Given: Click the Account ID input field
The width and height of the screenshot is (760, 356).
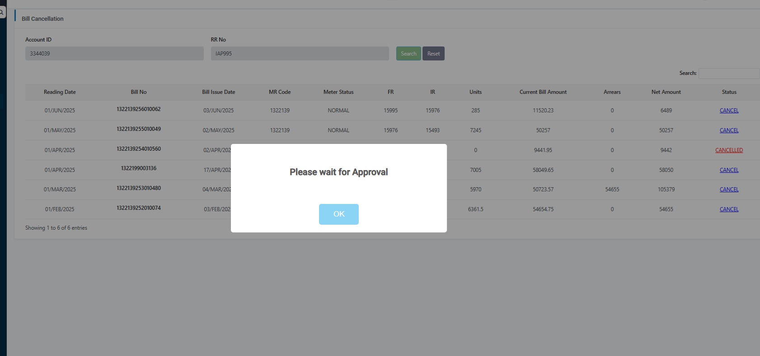Looking at the screenshot, I should tap(114, 53).
